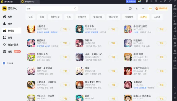Download 火影忍者 game
The width and height of the screenshot is (177, 101).
[x=65, y=29]
